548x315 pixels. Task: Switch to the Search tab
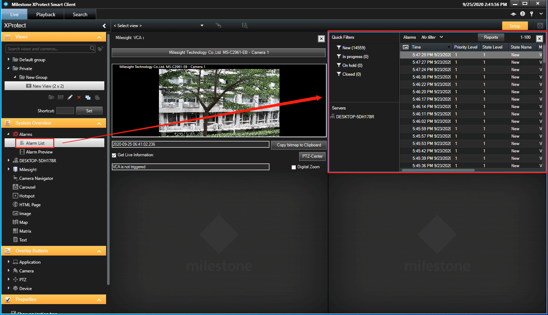[80, 14]
